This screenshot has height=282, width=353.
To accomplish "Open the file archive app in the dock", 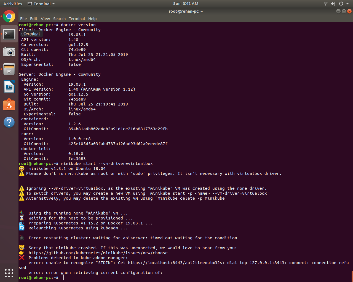I will (9, 69).
